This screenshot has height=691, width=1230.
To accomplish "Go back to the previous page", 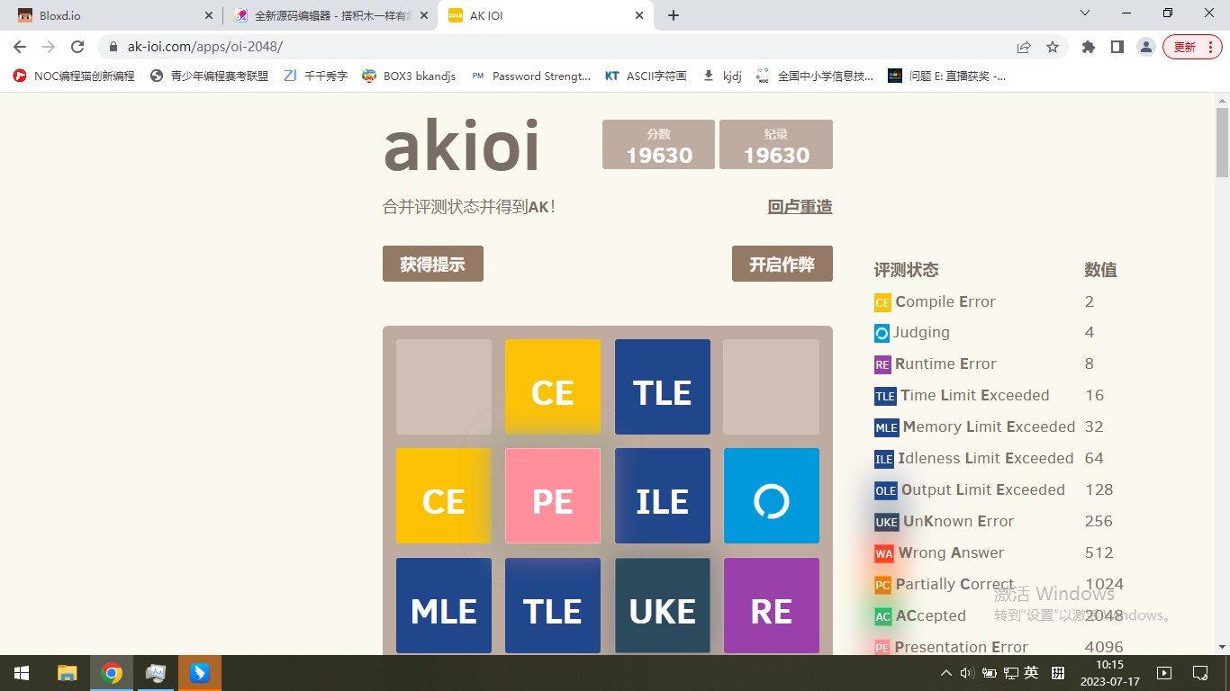I will 20,47.
